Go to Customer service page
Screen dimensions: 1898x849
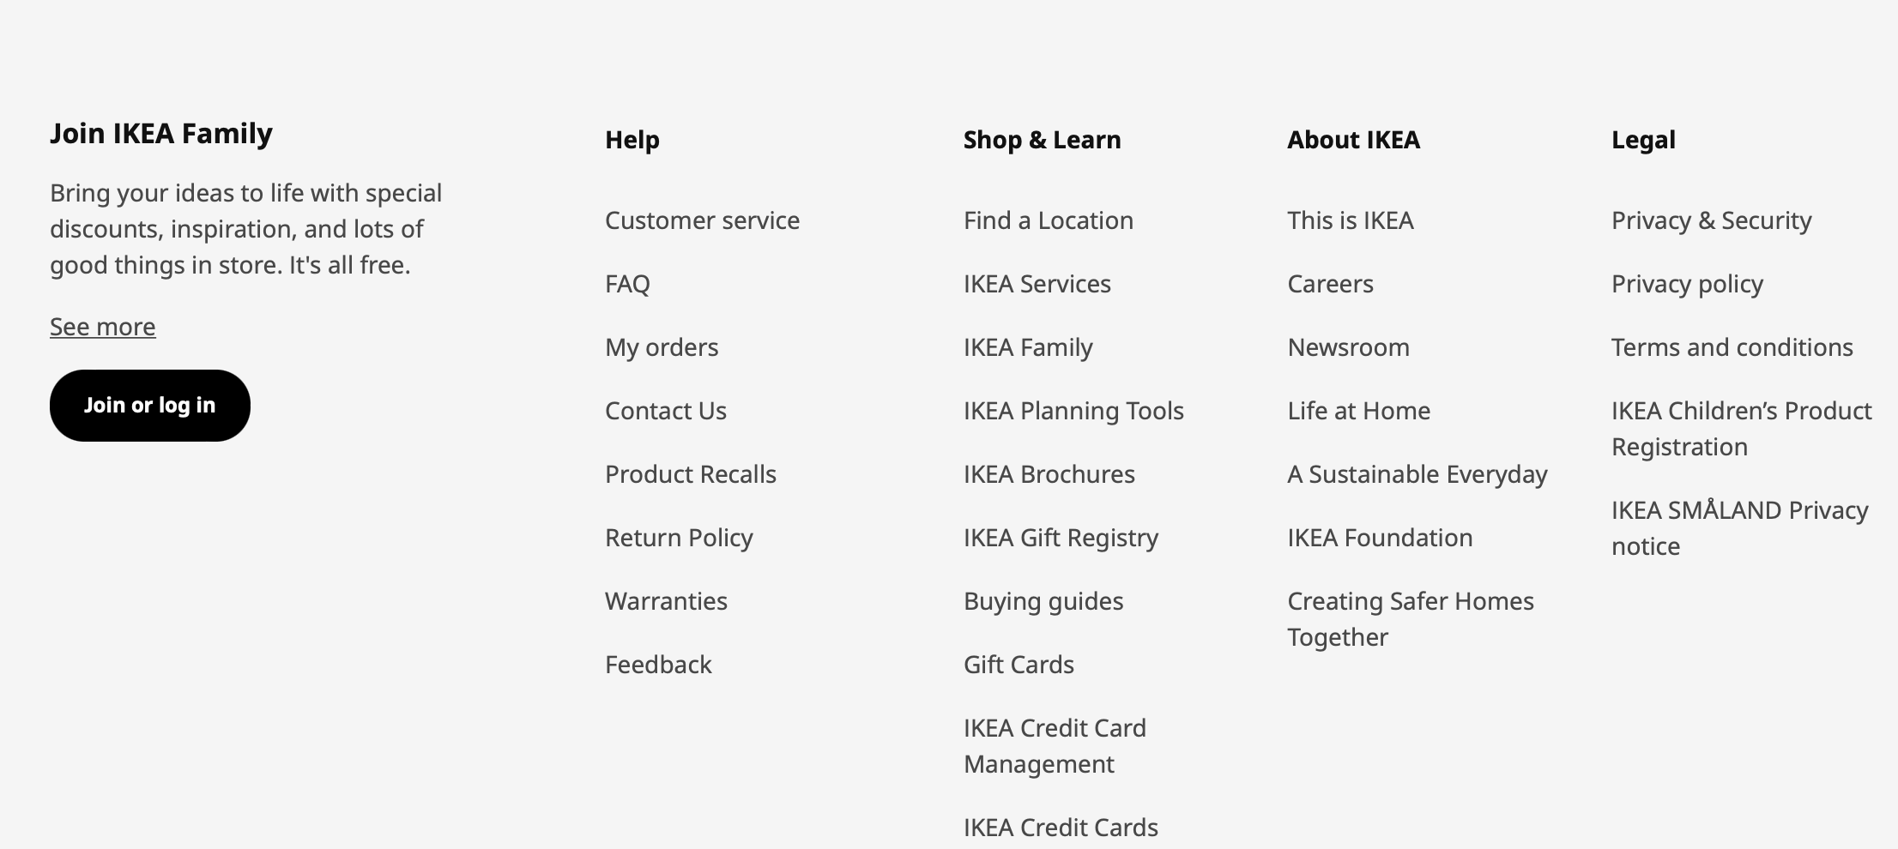(x=702, y=220)
